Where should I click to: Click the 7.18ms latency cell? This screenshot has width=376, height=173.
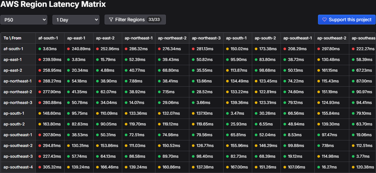pyautogui.click(x=332, y=146)
